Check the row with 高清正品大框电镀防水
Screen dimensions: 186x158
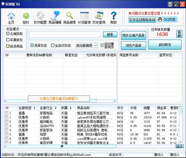7,126
